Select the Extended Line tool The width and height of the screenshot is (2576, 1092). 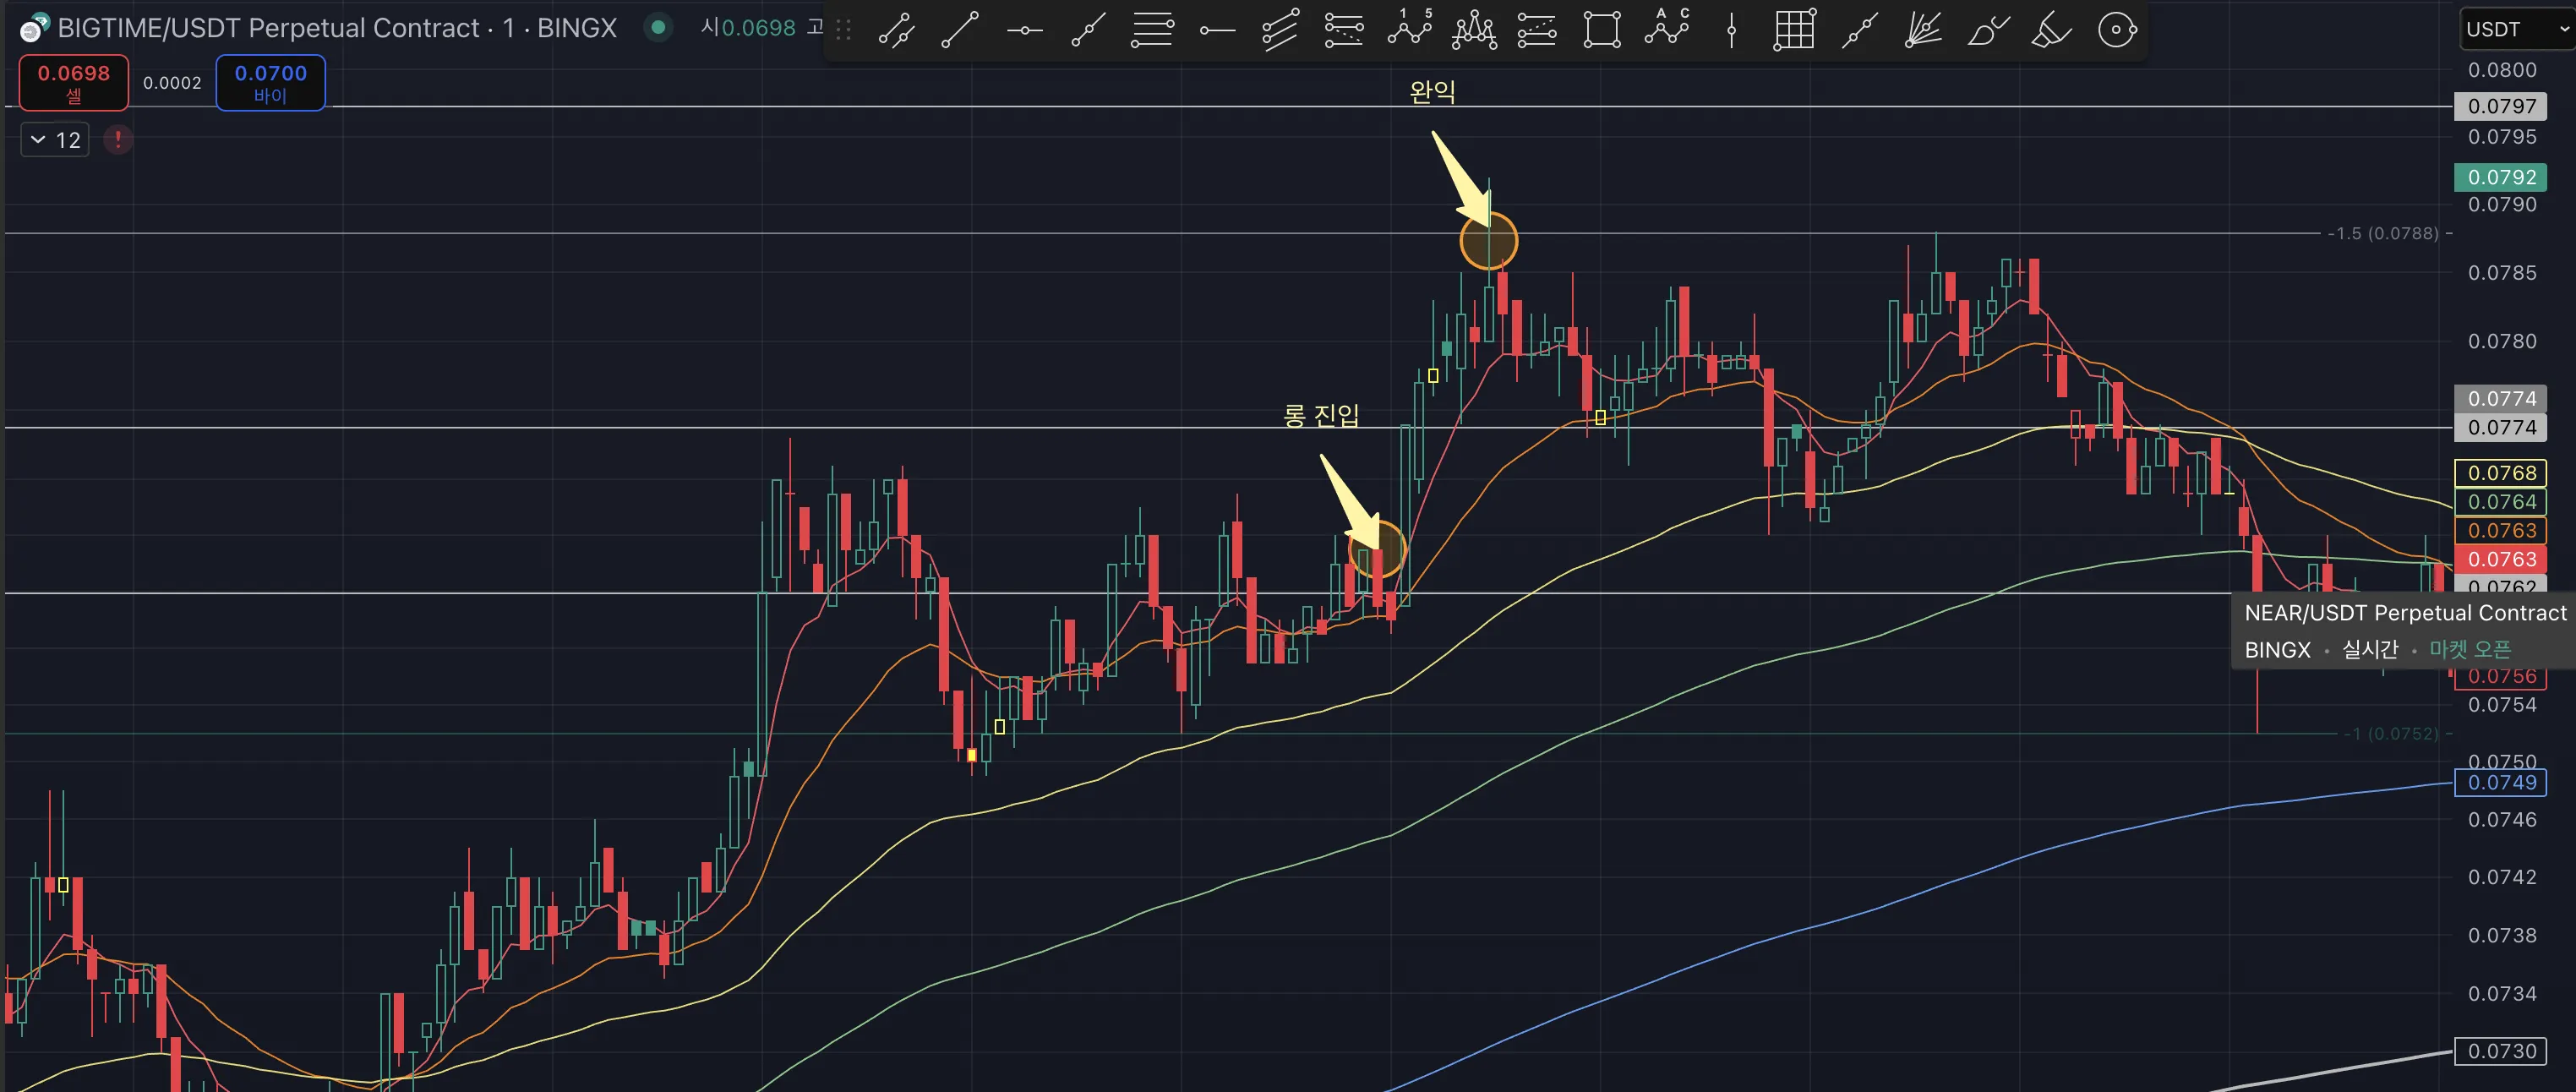tap(1859, 30)
